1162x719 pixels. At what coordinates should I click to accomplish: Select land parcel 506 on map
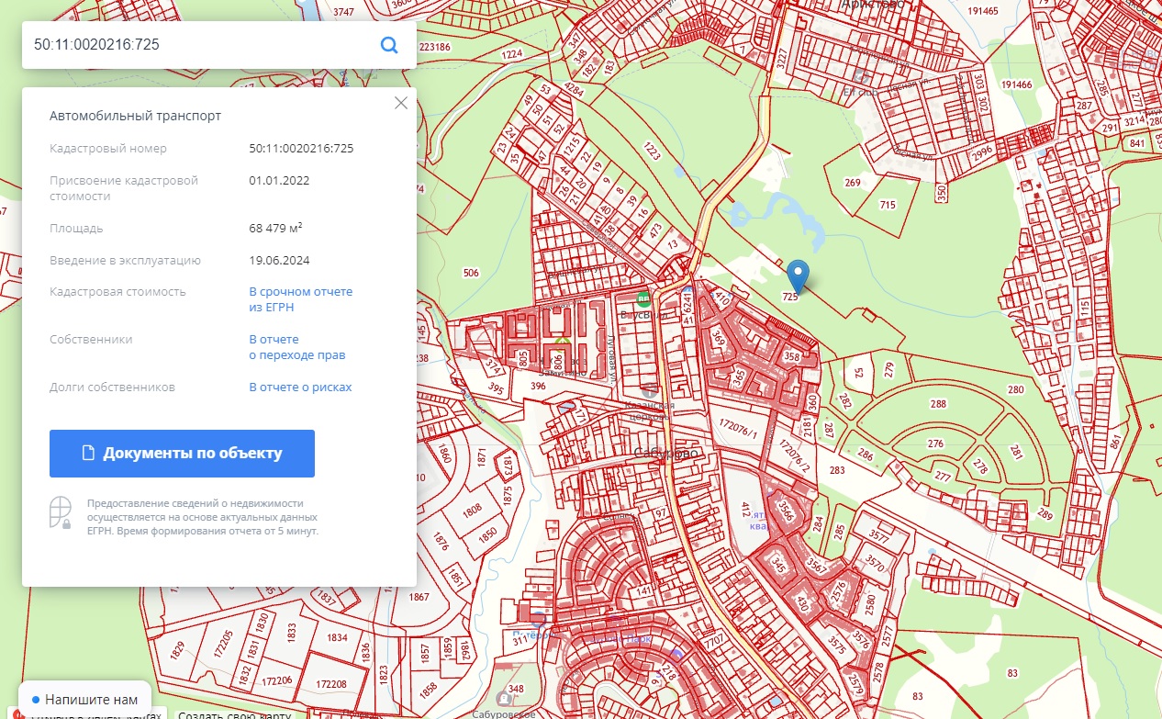click(471, 273)
